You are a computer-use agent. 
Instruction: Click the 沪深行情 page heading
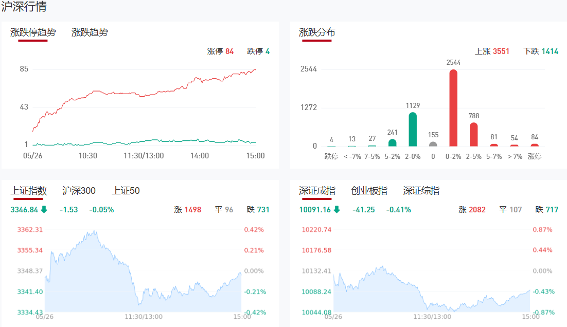coord(24,7)
